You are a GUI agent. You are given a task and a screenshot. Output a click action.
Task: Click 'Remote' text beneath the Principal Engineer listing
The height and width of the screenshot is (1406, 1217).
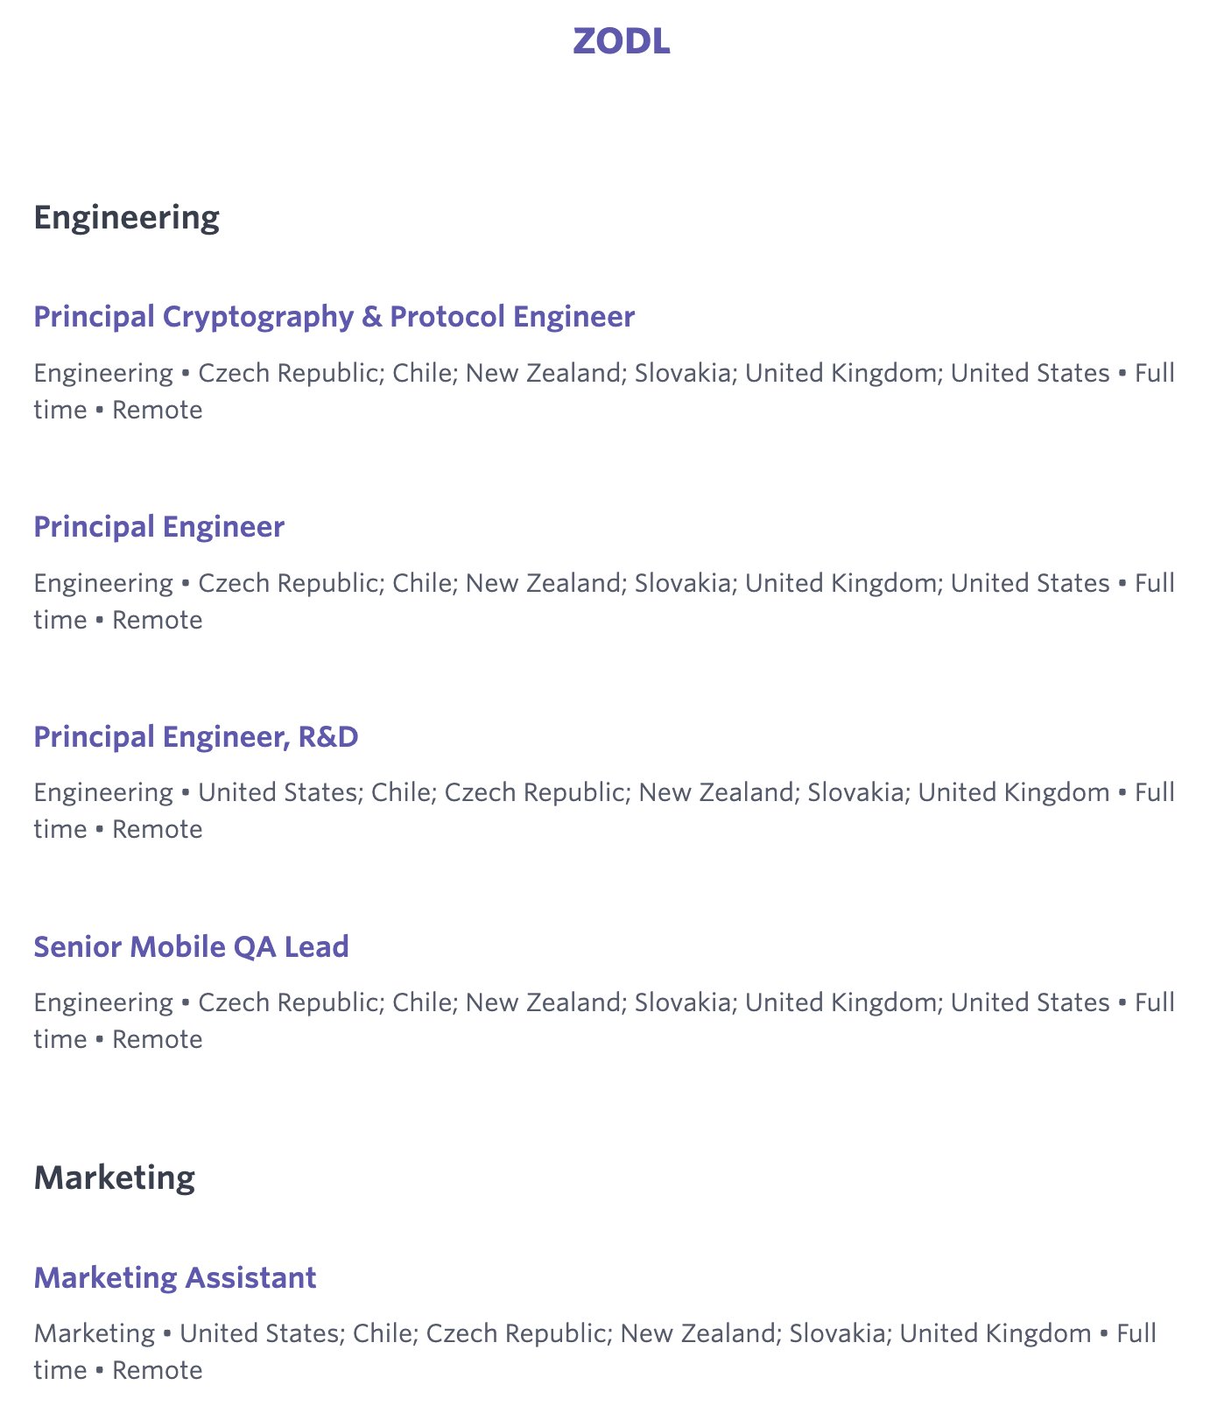158,620
